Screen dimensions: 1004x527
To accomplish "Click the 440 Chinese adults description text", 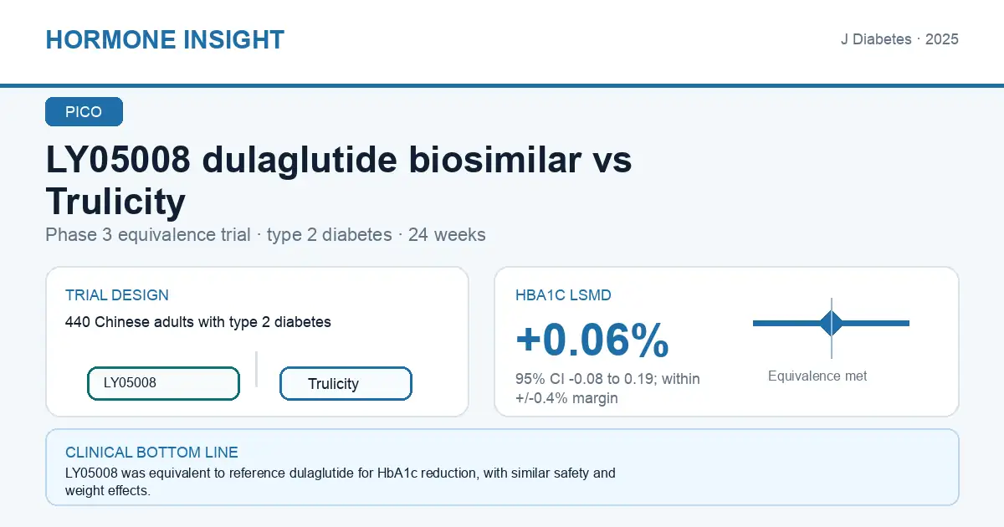I will tap(198, 322).
